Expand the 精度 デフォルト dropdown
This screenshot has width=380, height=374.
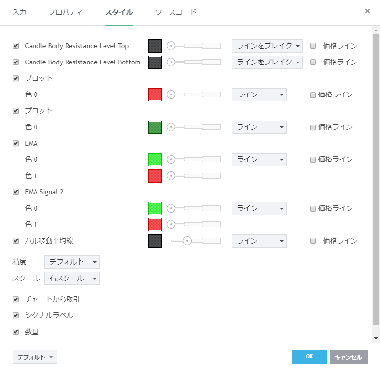point(71,262)
